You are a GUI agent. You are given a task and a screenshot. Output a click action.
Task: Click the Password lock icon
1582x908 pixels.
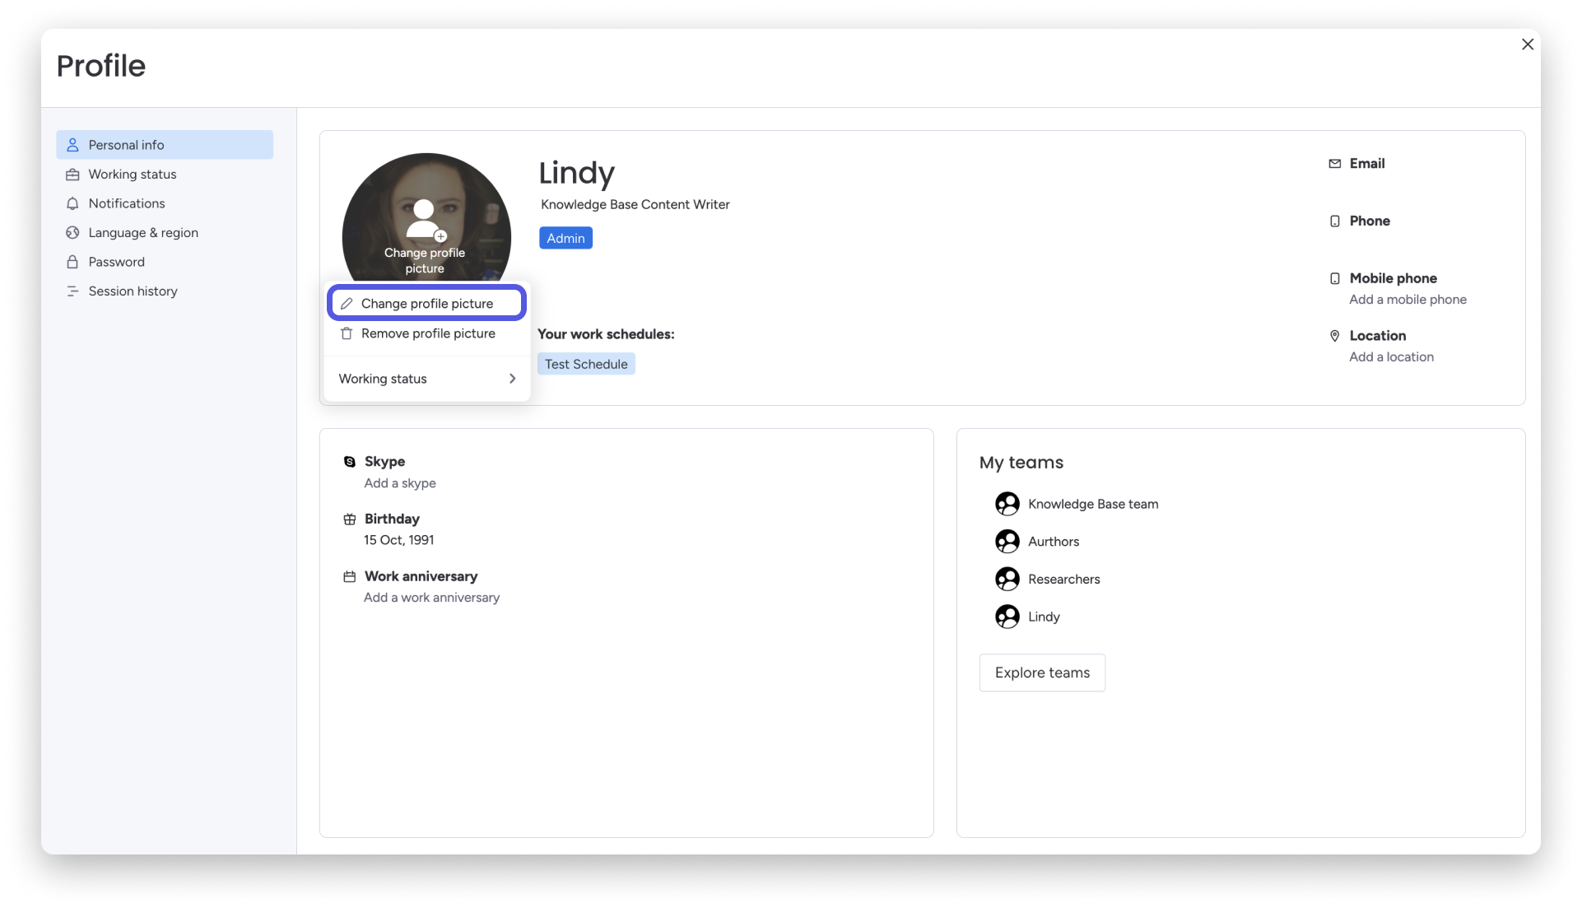(x=72, y=262)
